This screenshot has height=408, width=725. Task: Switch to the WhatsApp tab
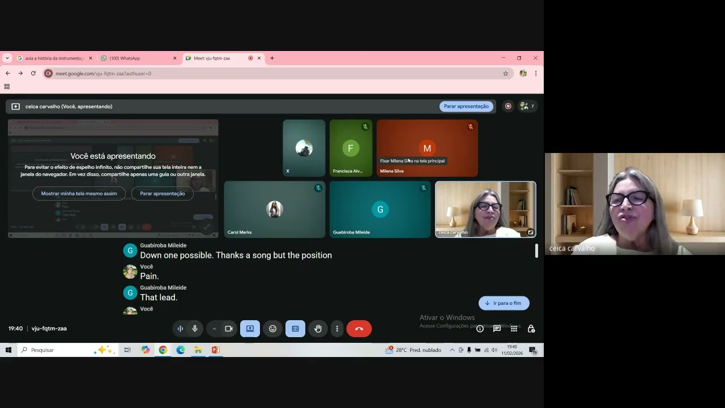[x=139, y=58]
